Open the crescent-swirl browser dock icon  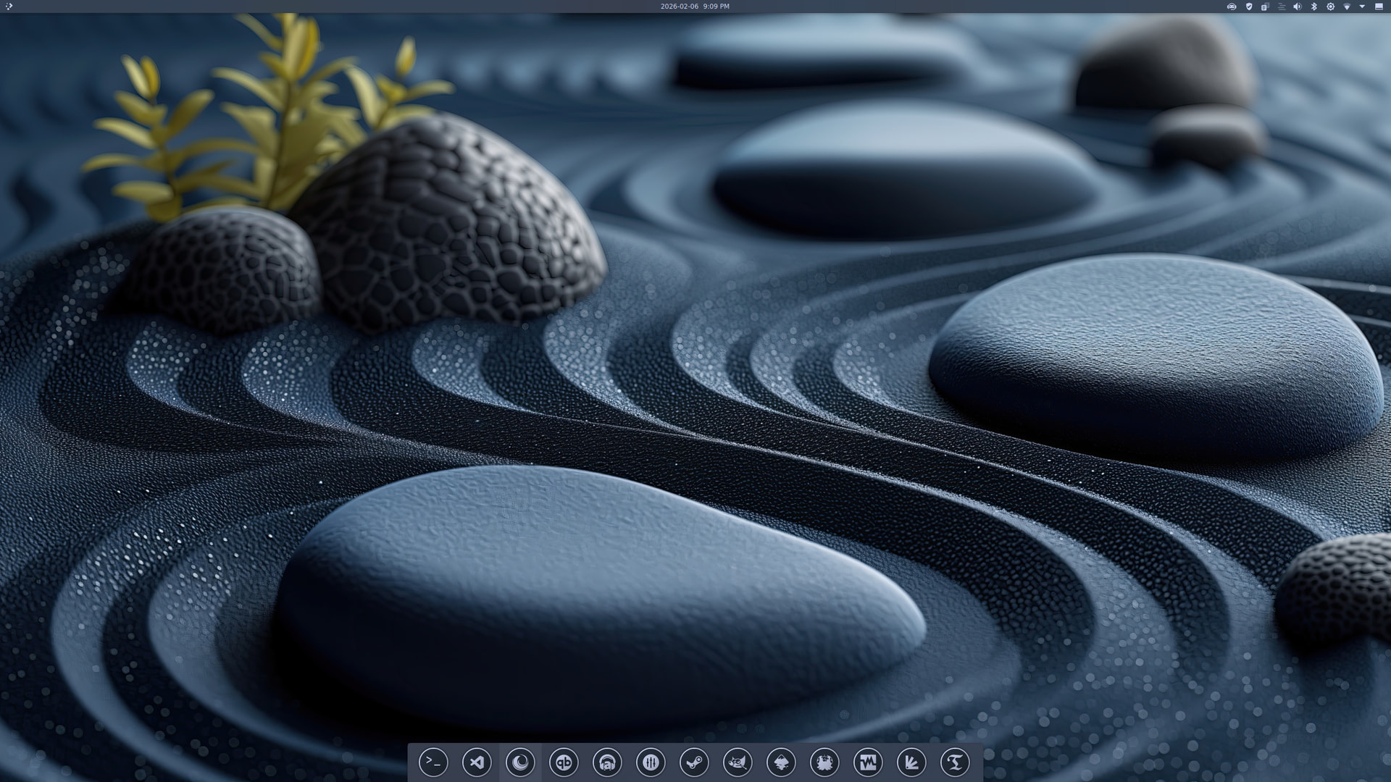point(520,762)
